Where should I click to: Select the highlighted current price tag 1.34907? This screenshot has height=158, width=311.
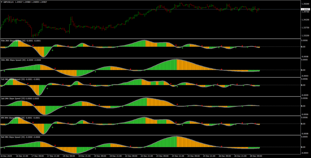click(305, 9)
